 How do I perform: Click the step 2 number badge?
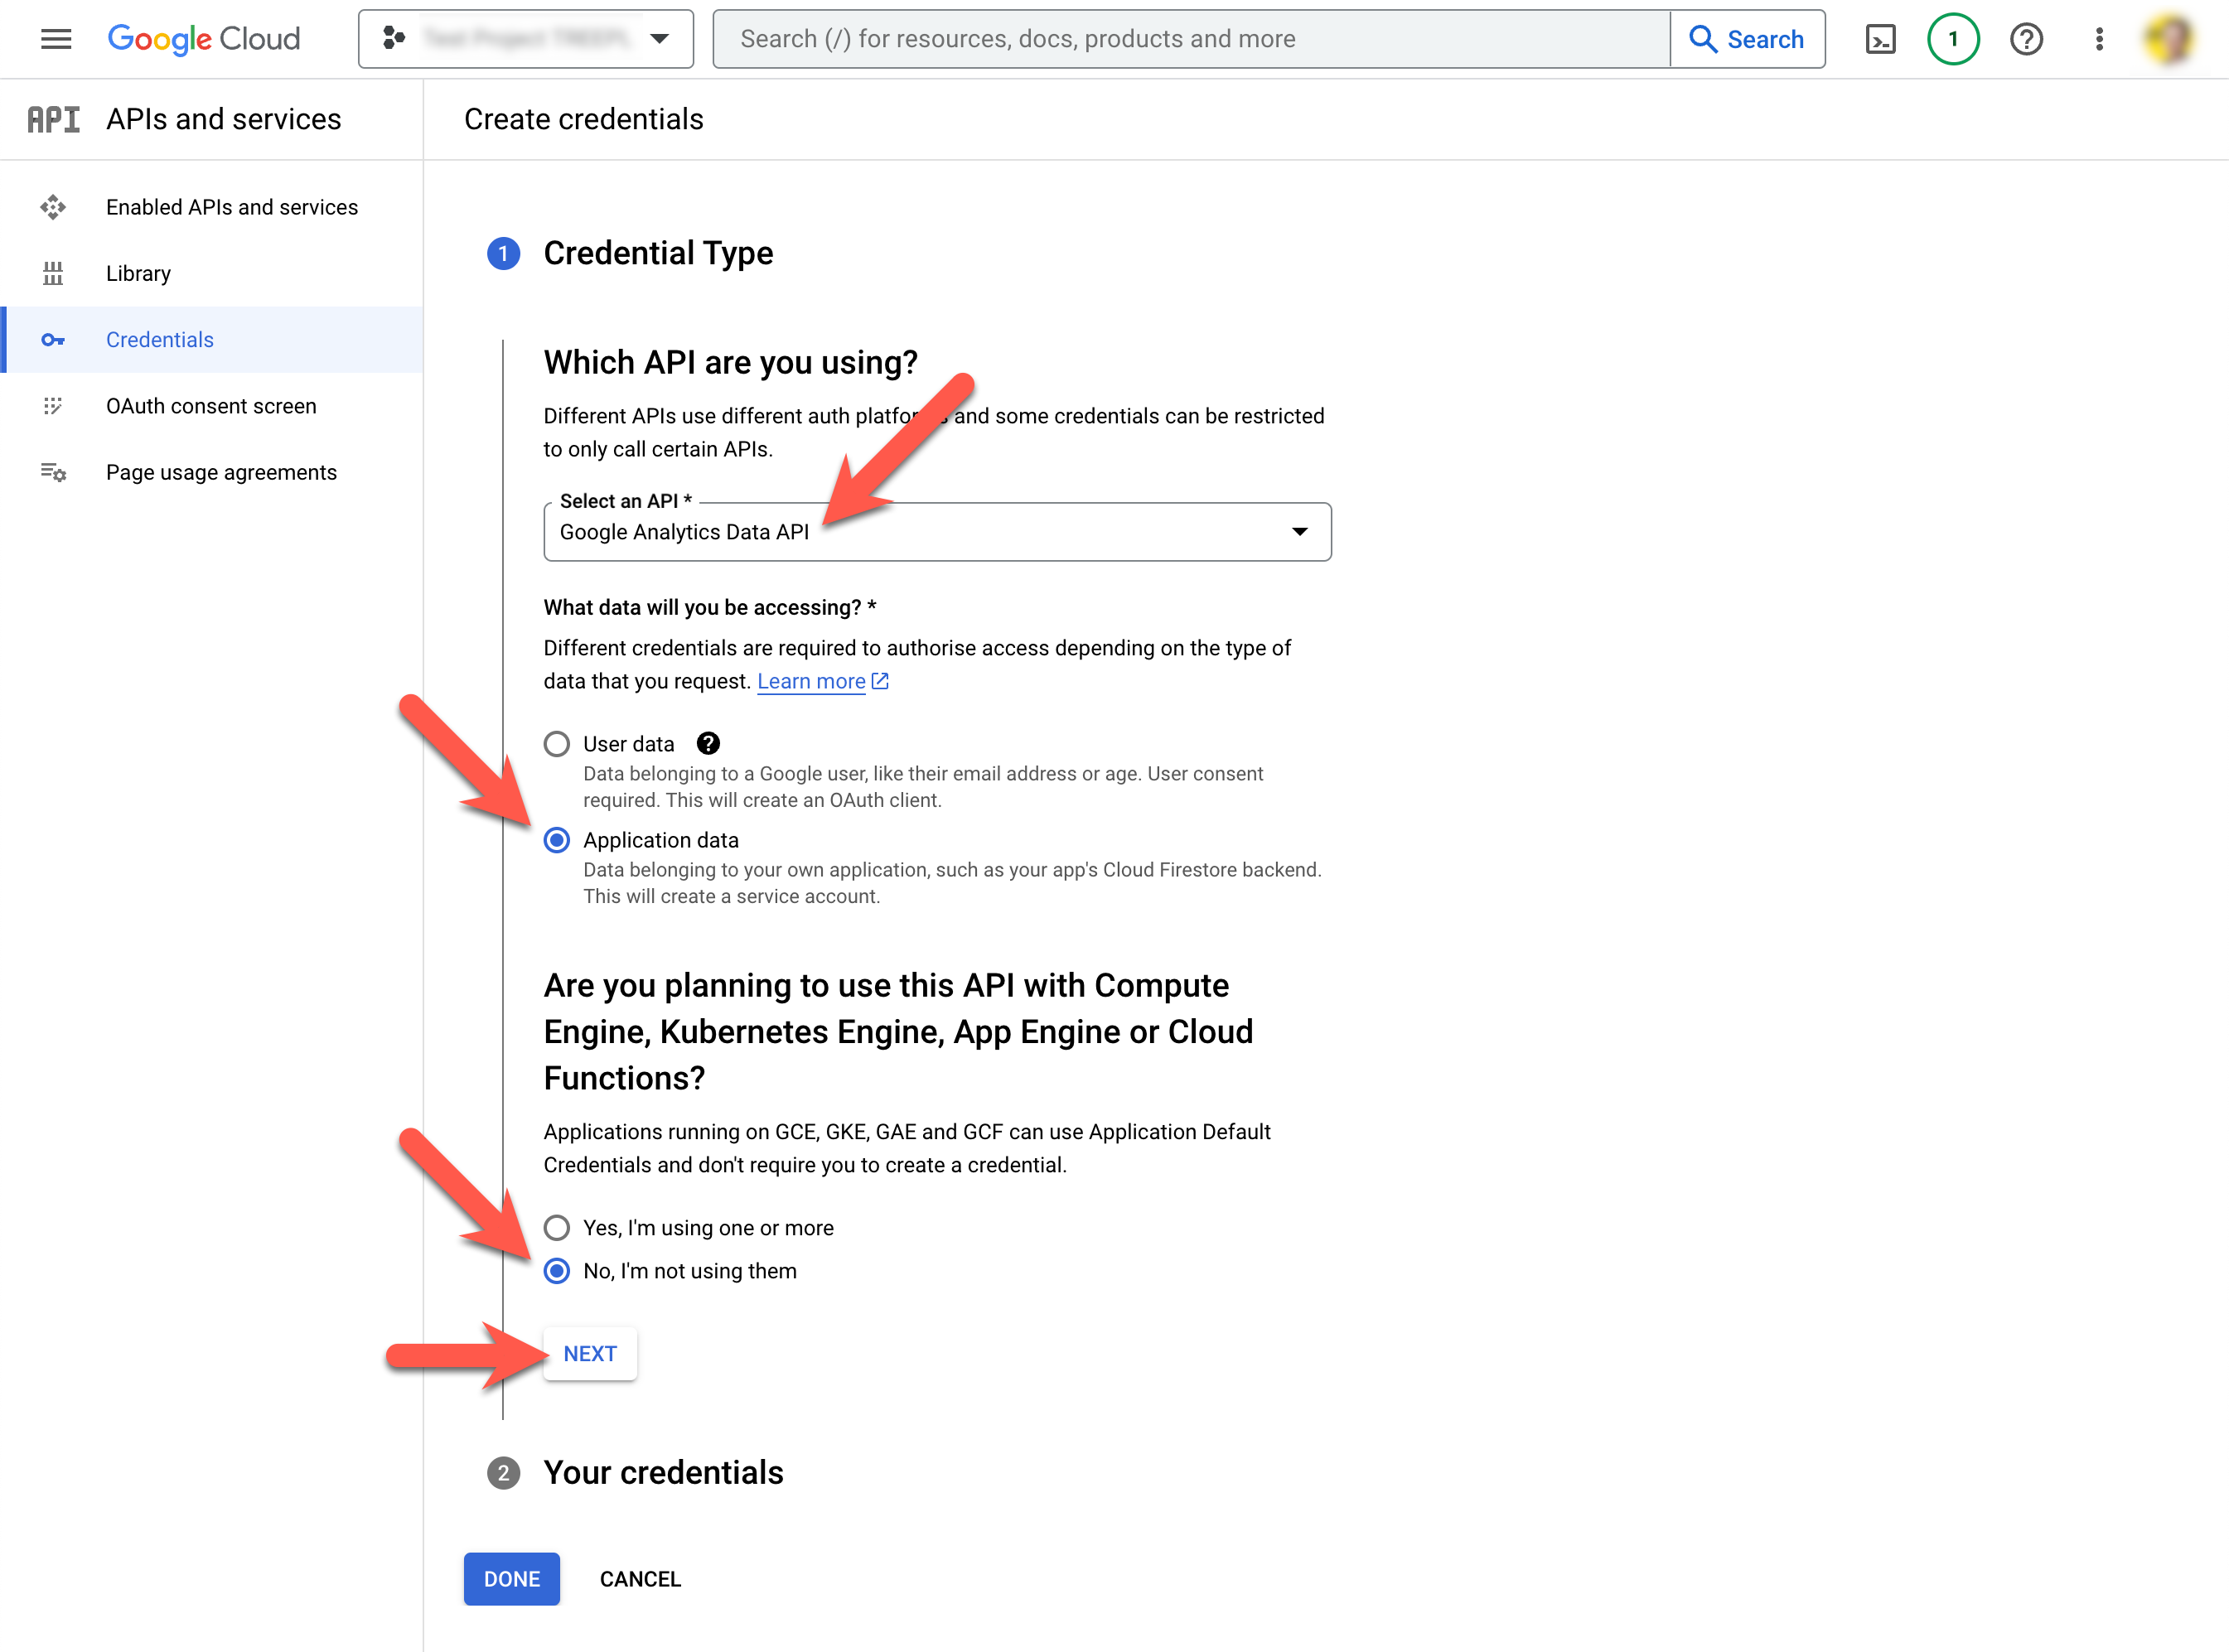pyautogui.click(x=503, y=1473)
